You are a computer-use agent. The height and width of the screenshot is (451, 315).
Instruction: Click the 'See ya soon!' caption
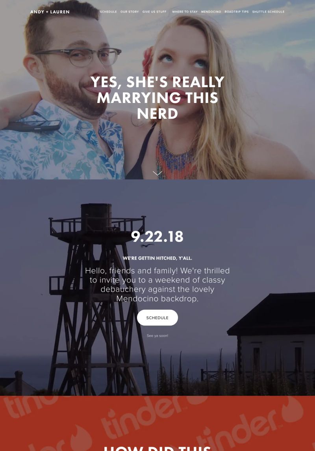(157, 336)
